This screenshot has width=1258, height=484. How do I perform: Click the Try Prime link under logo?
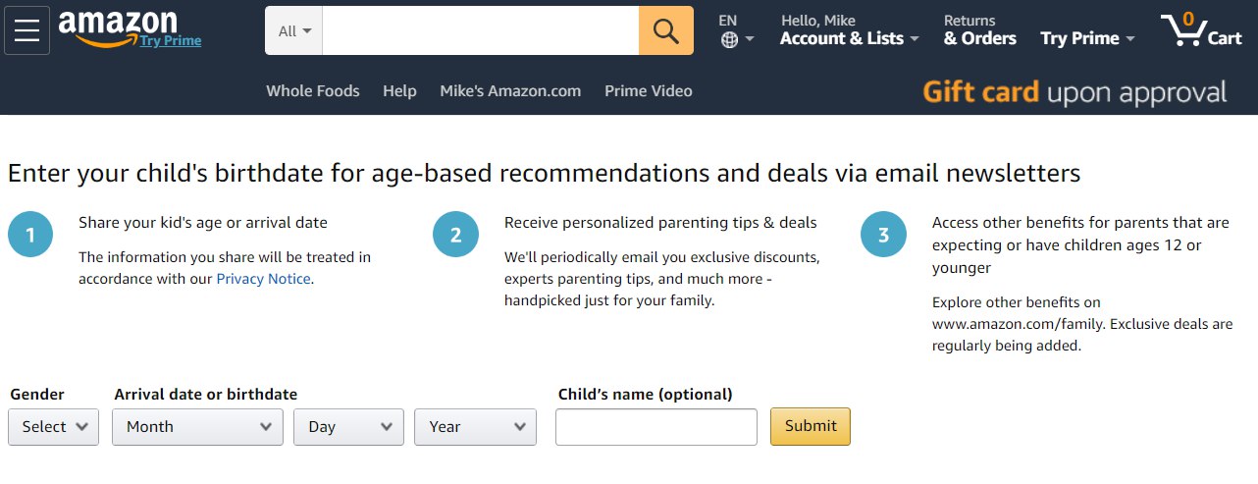[x=170, y=41]
